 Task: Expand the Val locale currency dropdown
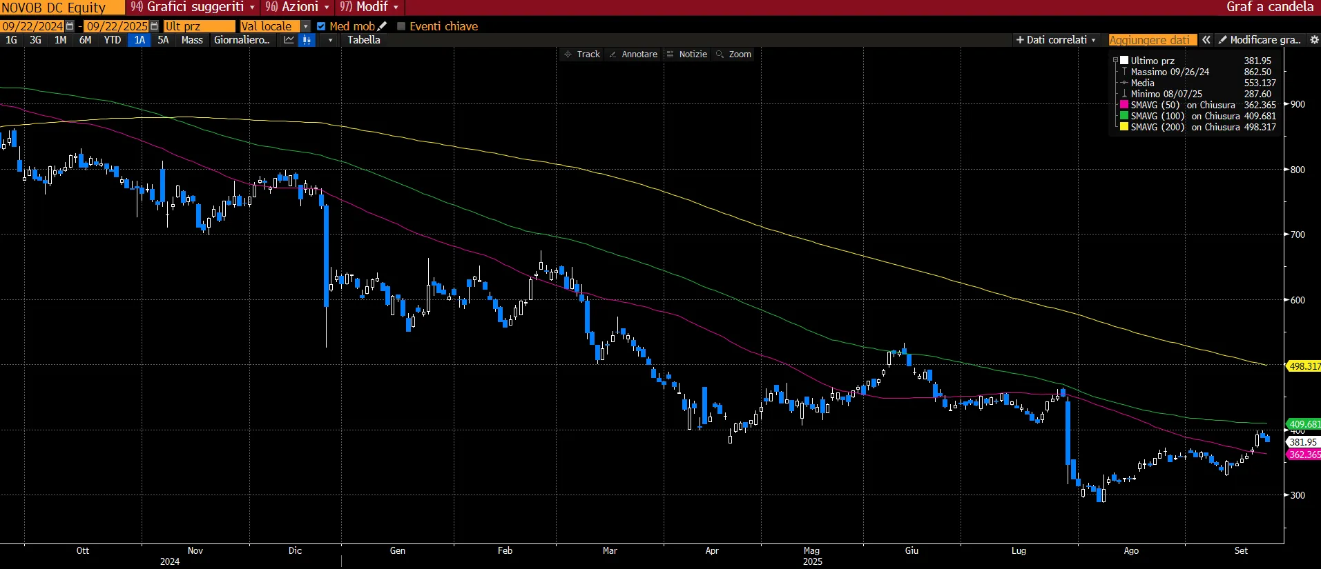coord(306,26)
